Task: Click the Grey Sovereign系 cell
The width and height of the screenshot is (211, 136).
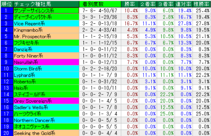Action: click(46, 101)
